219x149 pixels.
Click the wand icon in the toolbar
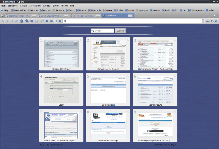pos(42,21)
